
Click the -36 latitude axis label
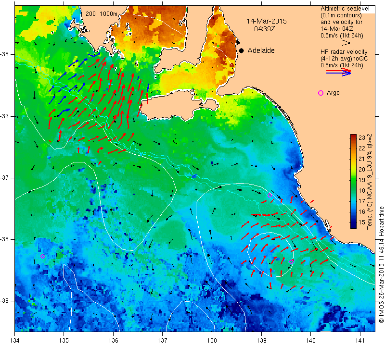coord(5,116)
